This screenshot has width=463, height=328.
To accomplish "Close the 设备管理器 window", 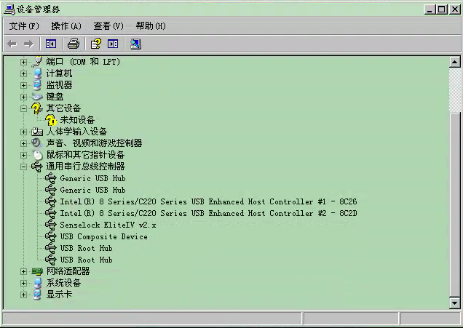I will pyautogui.click(x=455, y=9).
